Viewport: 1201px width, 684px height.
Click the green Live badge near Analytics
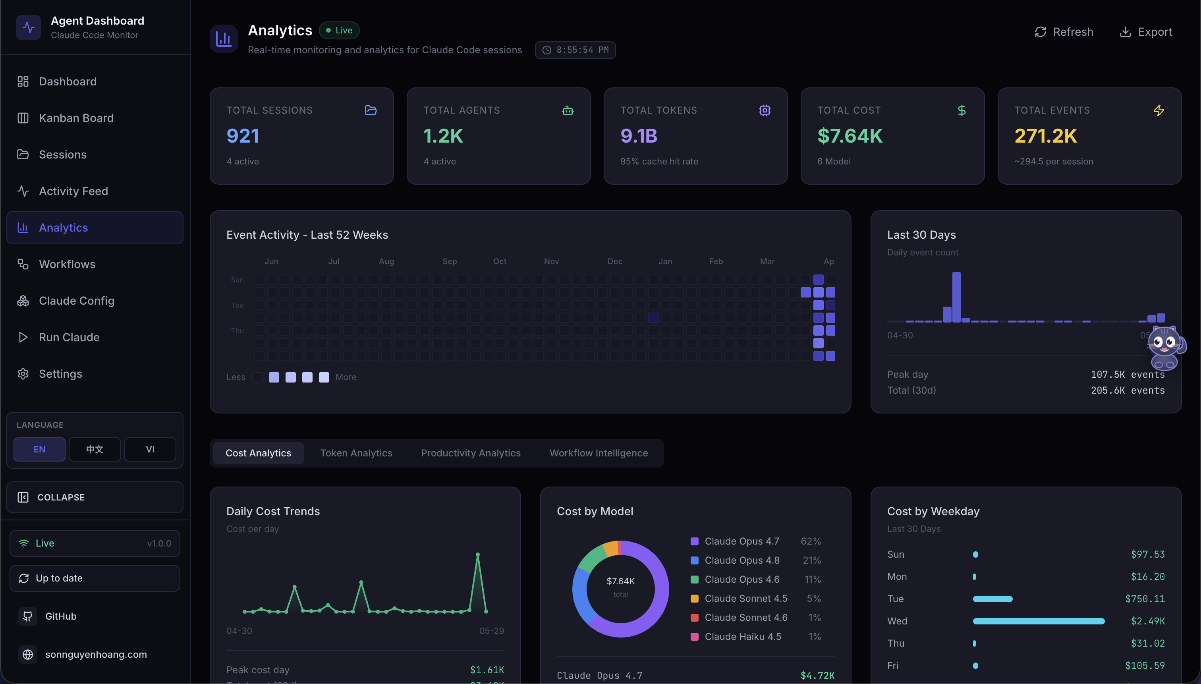point(339,31)
